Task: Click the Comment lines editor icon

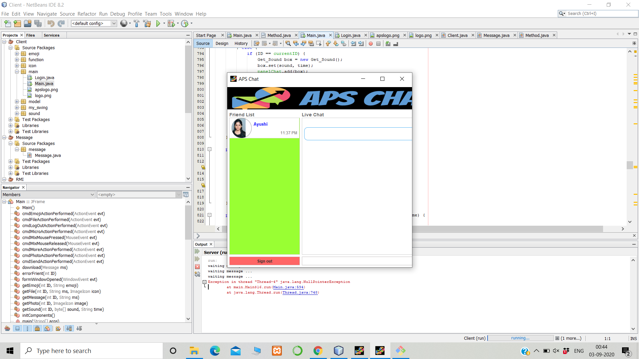Action: pyautogui.click(x=388, y=43)
